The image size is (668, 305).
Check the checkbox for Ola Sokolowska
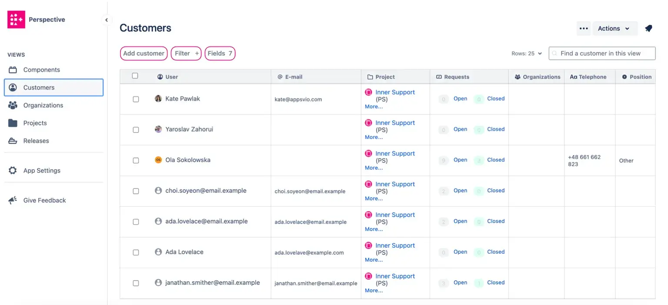click(x=136, y=160)
